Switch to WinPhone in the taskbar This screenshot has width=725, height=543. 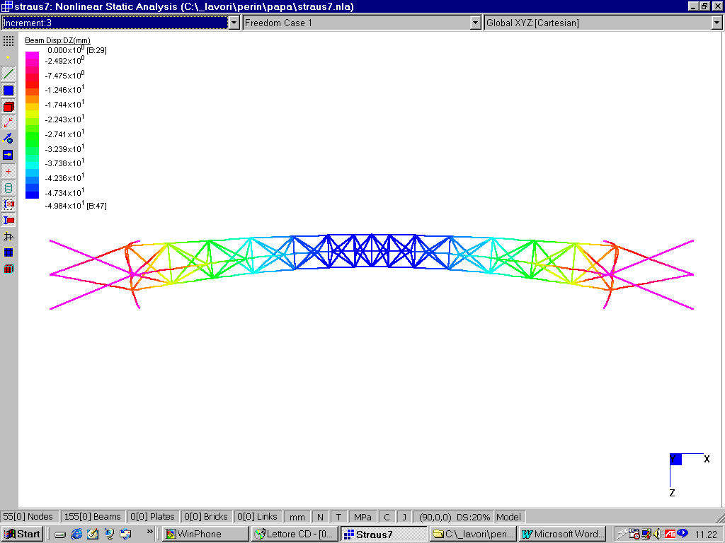(x=205, y=534)
